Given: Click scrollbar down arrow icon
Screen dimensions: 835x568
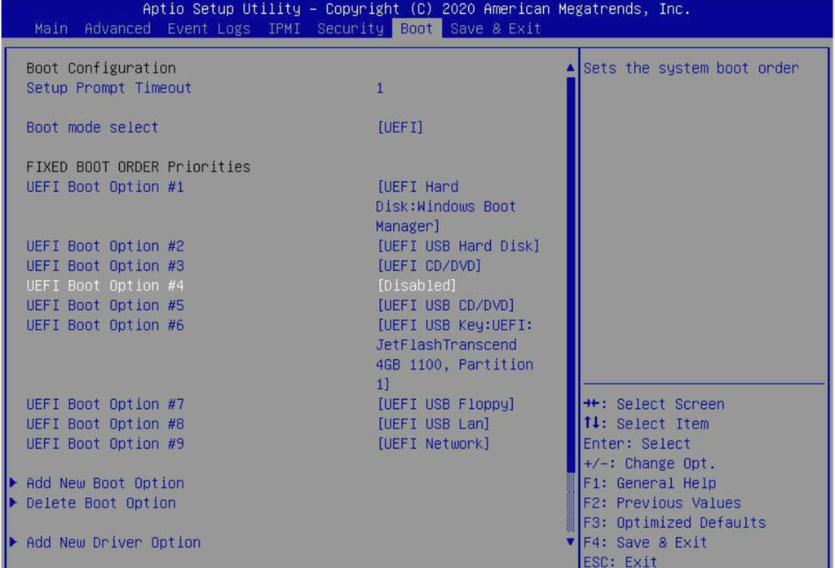Looking at the screenshot, I should coord(571,541).
